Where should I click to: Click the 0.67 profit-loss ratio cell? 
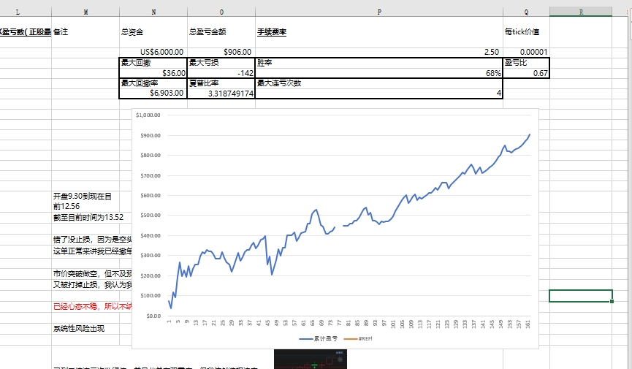(x=526, y=73)
